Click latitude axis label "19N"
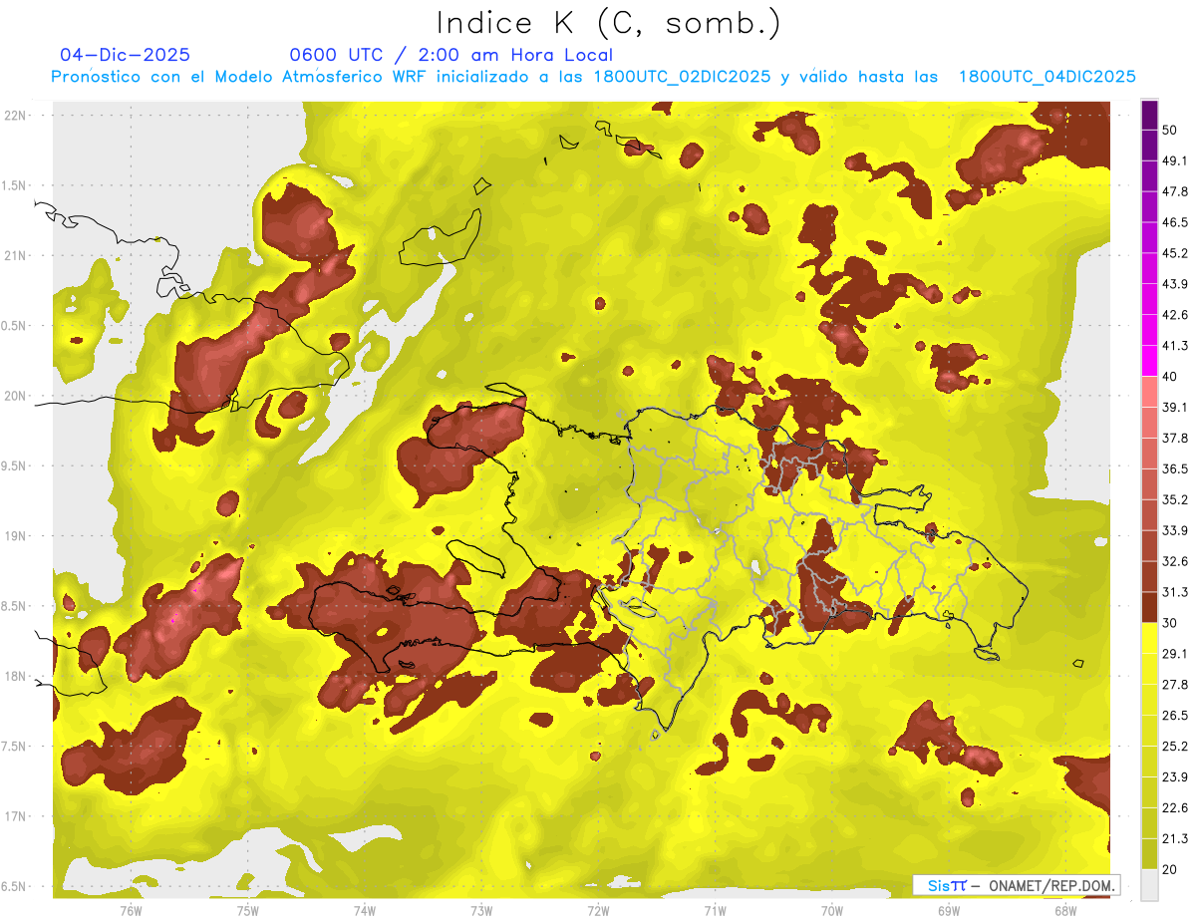This screenshot has width=1196, height=924. click(15, 536)
